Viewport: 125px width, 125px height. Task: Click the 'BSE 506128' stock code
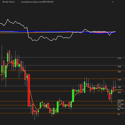pyautogui.click(x=48, y=2)
